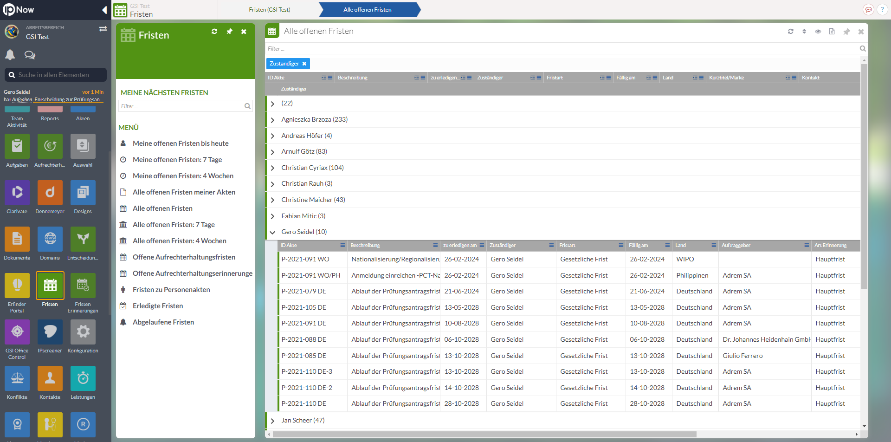Open Erledigte Fristen from the menu
The width and height of the screenshot is (891, 442).
click(x=156, y=305)
